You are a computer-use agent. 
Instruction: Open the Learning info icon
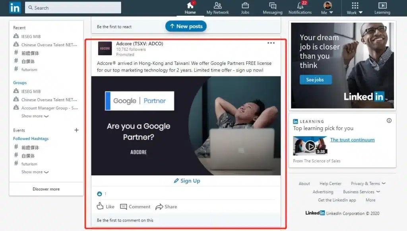[389, 120]
